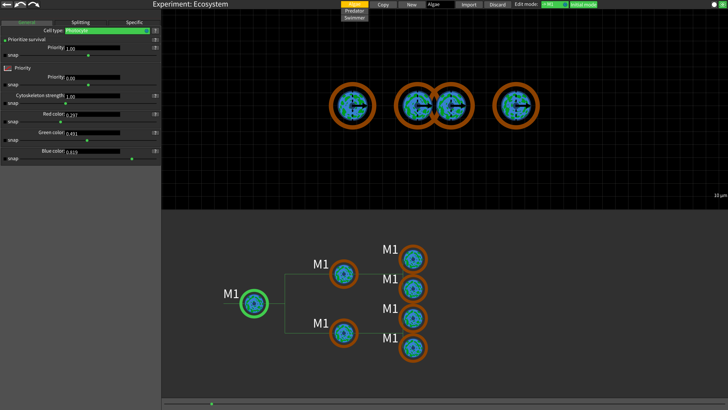Open help for Cell type

[x=155, y=31]
